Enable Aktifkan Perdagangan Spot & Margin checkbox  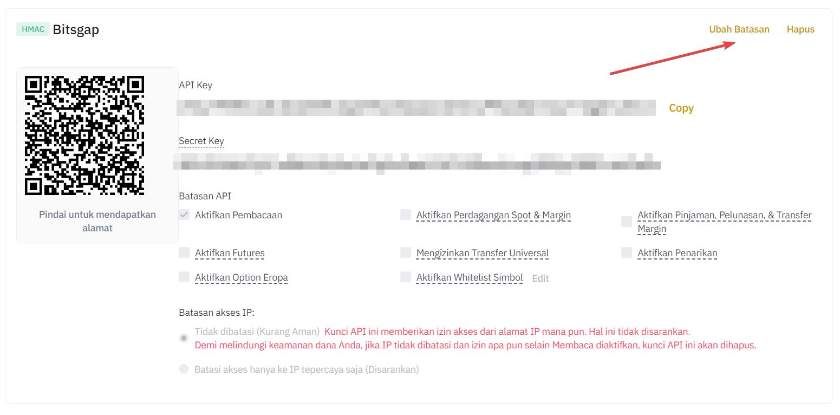(406, 215)
